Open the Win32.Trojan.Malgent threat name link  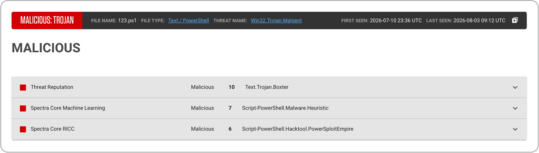[276, 20]
